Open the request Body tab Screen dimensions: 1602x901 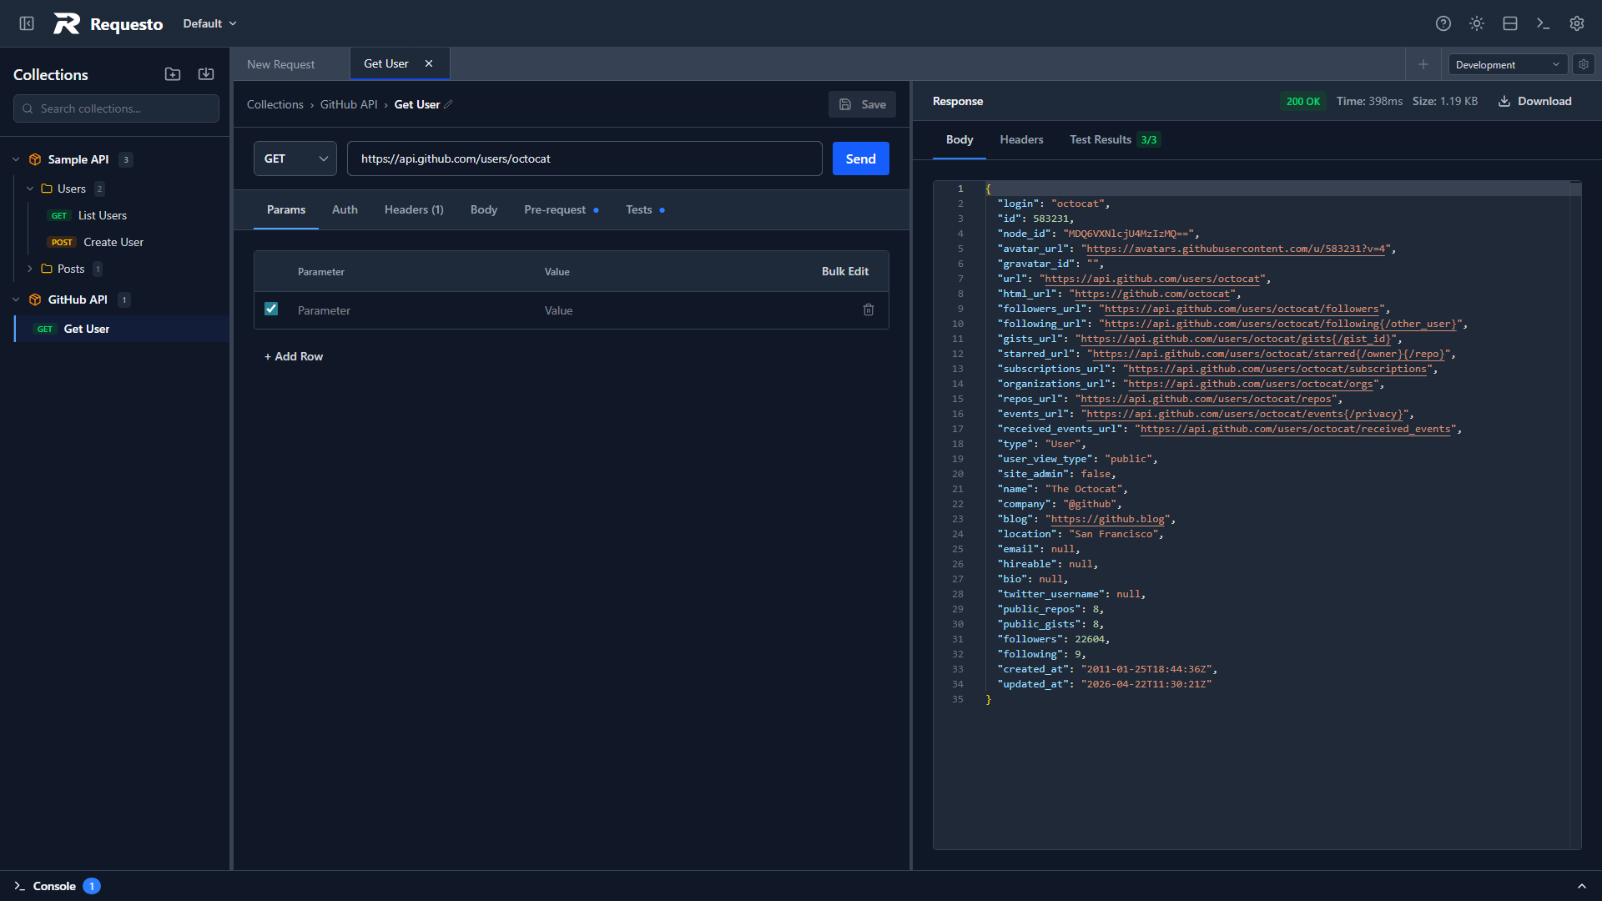coord(484,209)
